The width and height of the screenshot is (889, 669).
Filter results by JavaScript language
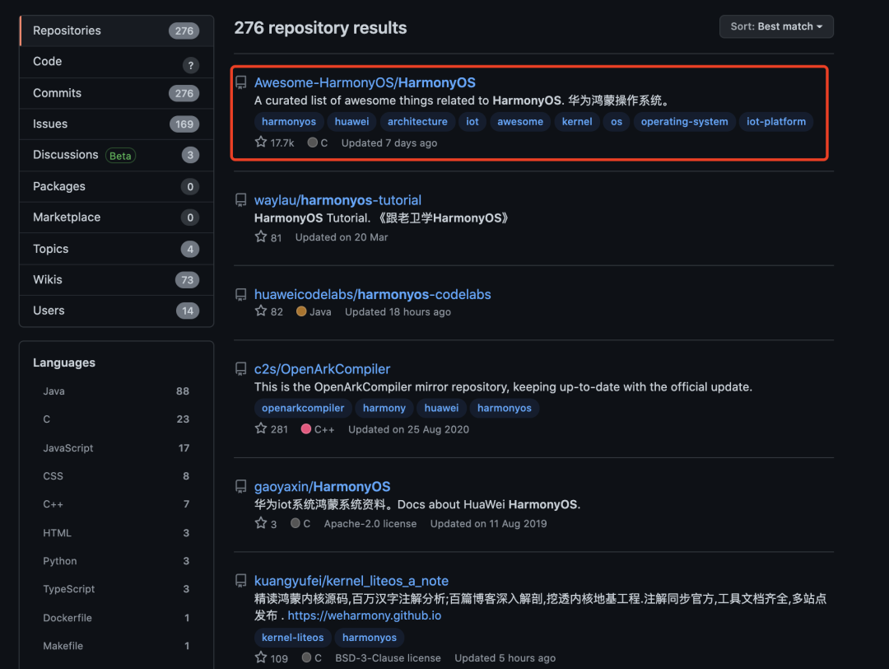pos(116,447)
